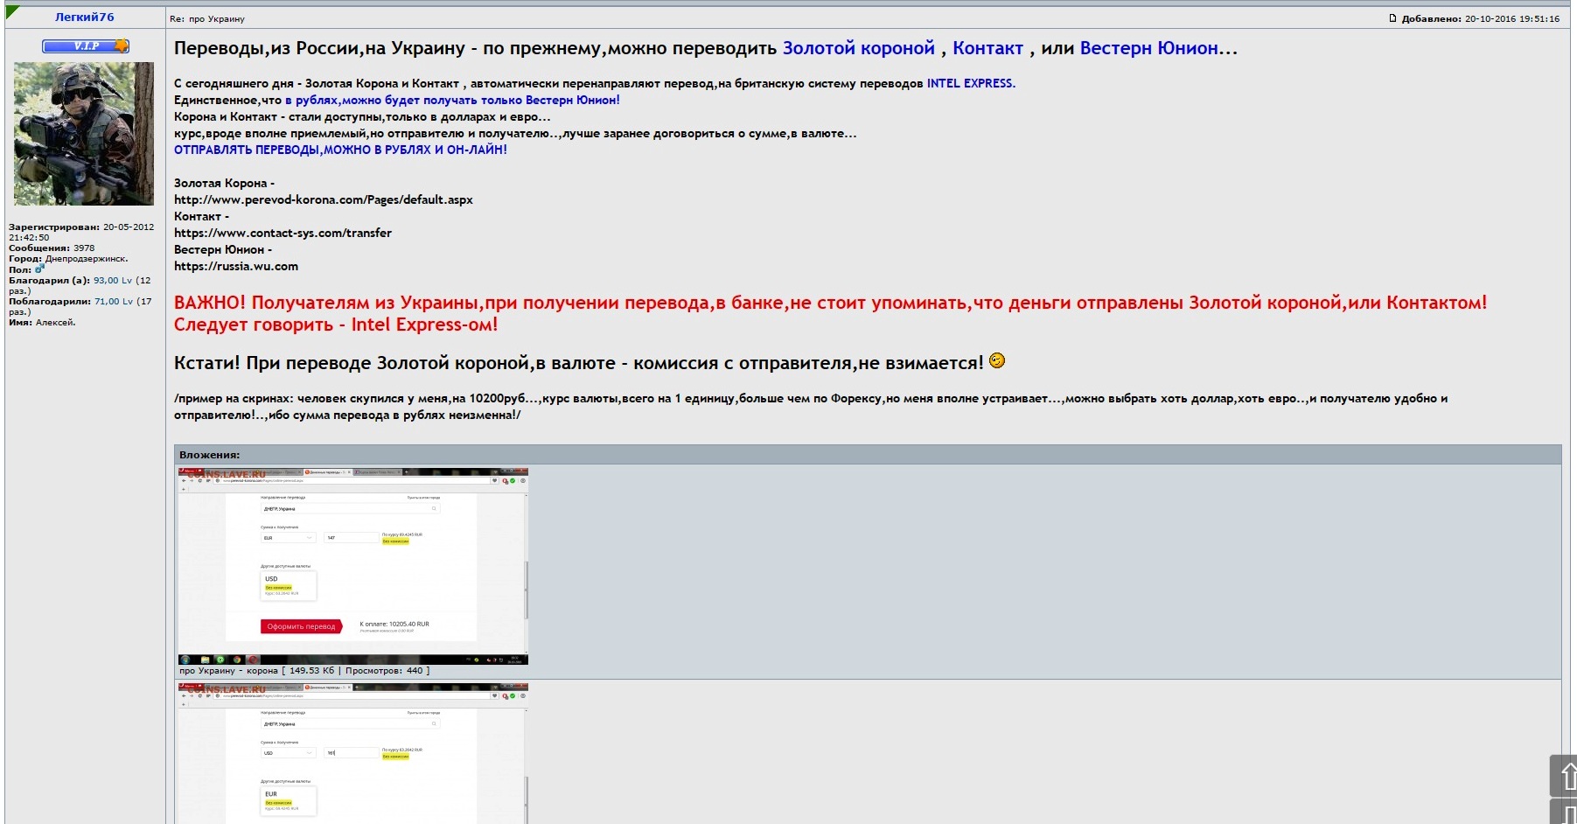This screenshot has height=824, width=1577.
Task: Open the soldier avatar image
Action: [x=84, y=134]
